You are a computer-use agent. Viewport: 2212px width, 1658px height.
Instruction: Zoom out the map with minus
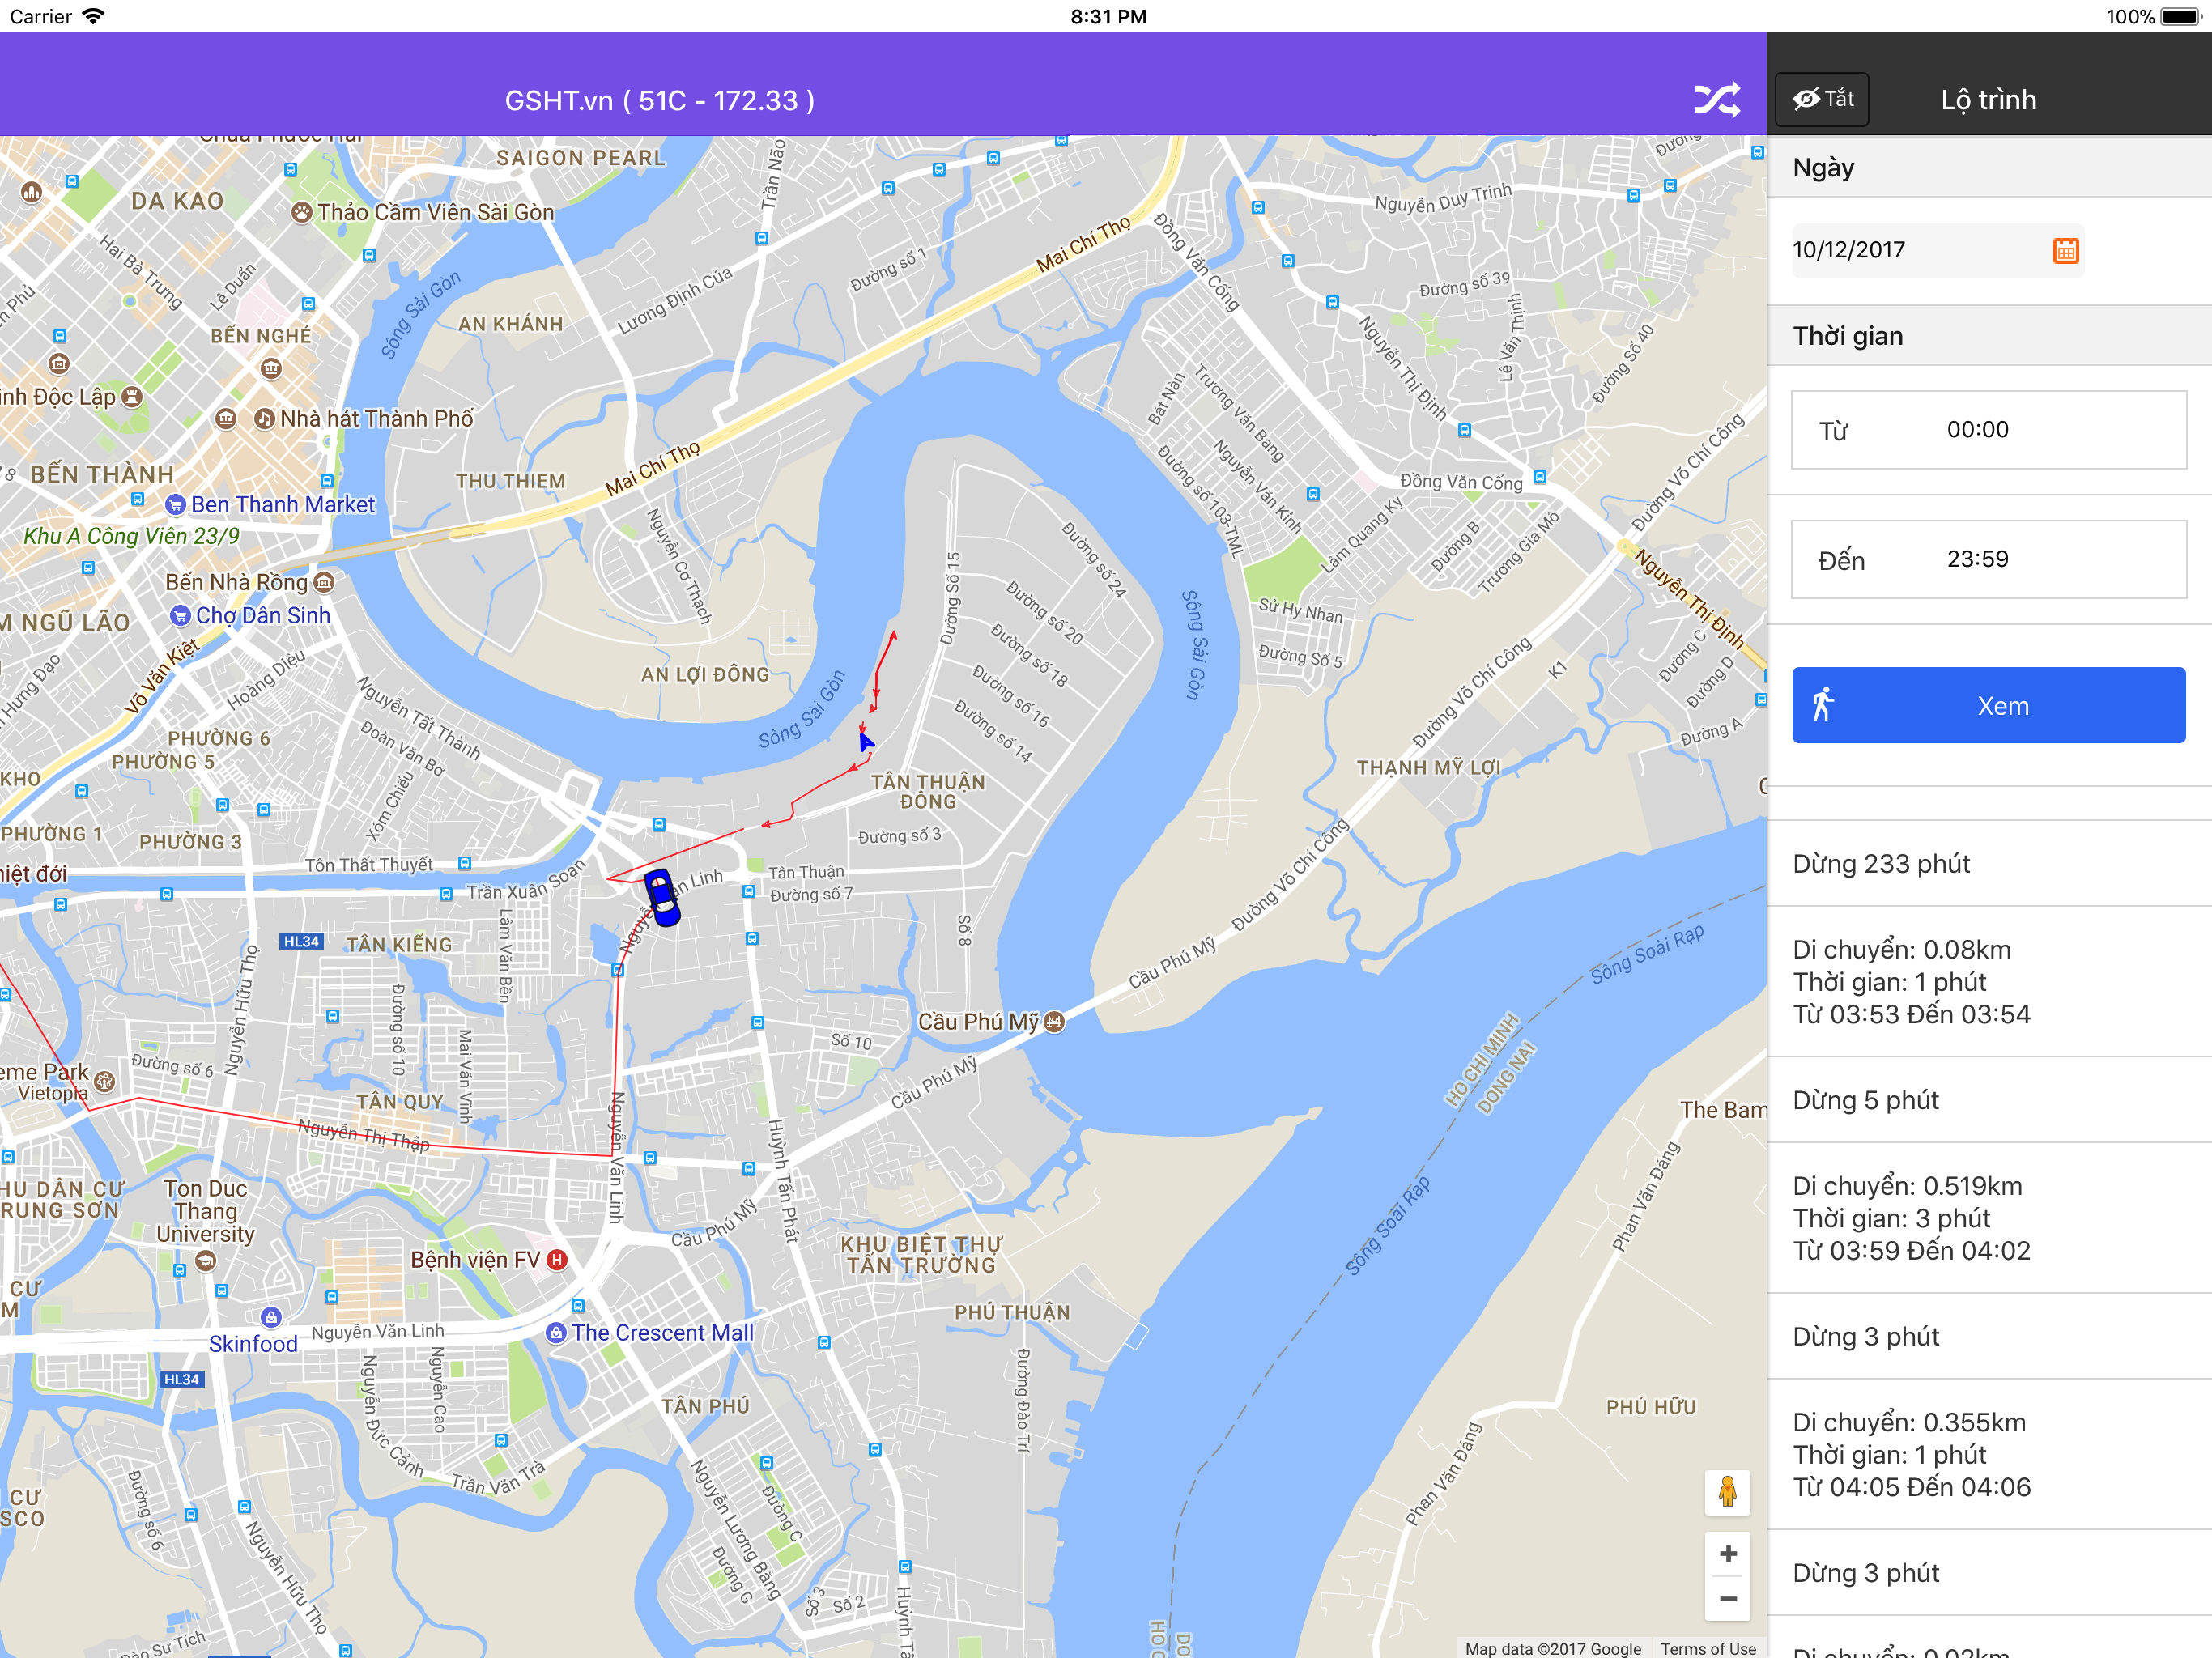click(x=1727, y=1598)
